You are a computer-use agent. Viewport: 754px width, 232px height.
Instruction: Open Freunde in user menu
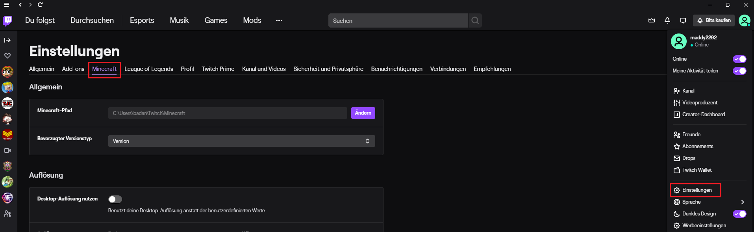(687, 135)
